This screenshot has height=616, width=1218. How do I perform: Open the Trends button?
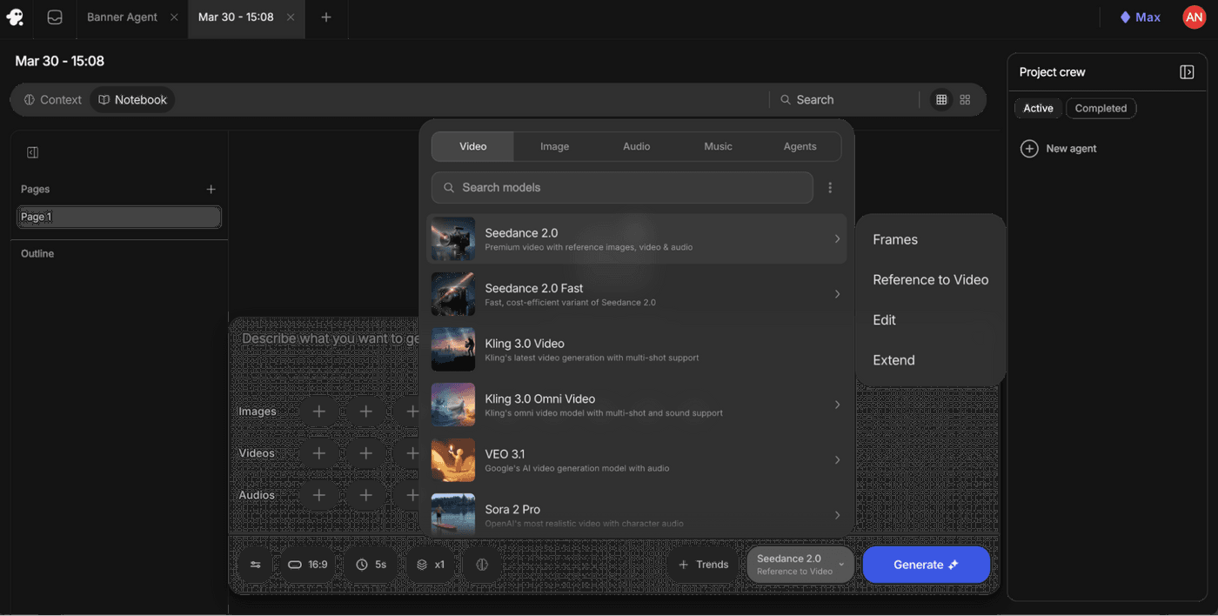click(703, 565)
